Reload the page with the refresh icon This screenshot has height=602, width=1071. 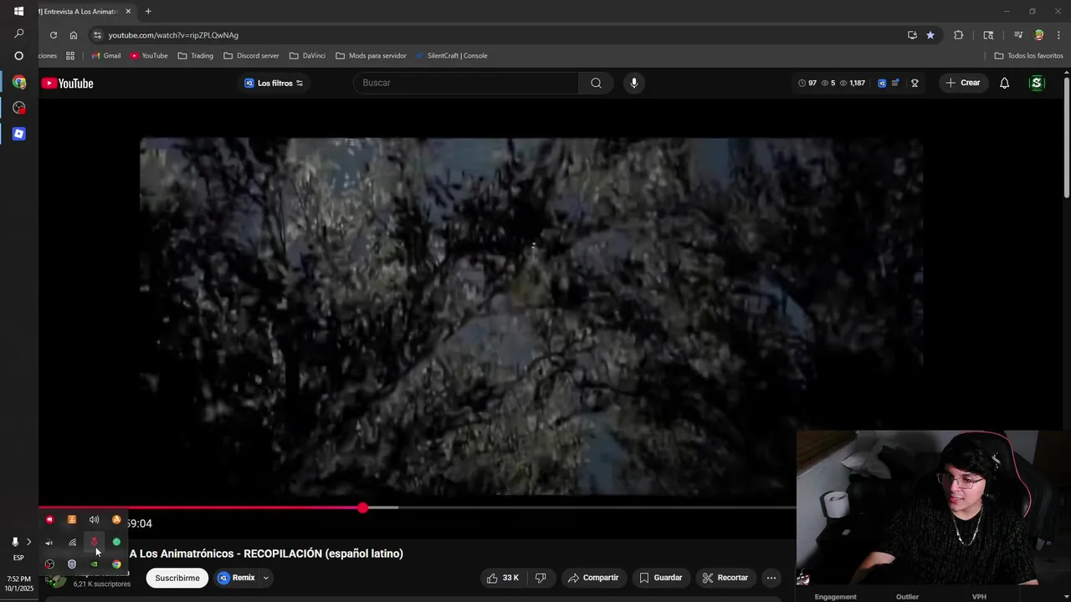[54, 35]
